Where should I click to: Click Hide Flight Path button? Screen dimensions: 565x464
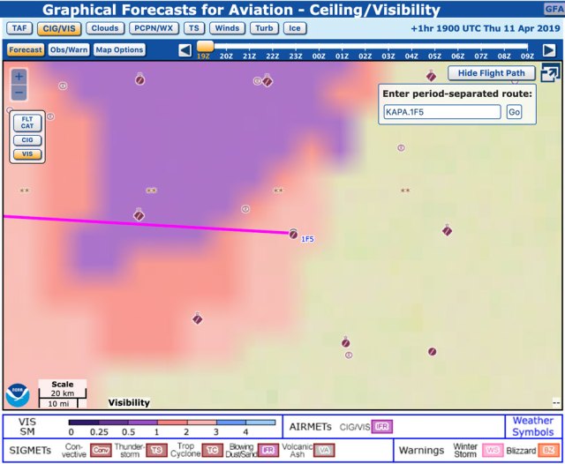[x=492, y=73]
